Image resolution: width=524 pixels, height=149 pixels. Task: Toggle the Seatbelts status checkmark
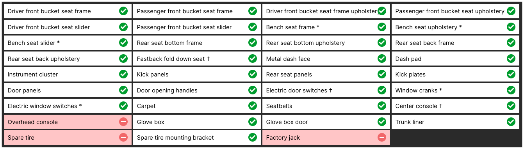coord(382,106)
